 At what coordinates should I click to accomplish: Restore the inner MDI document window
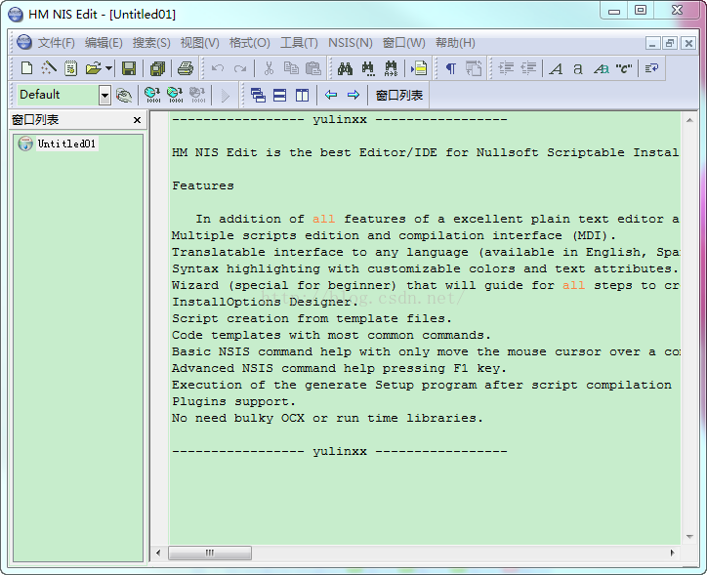pyautogui.click(x=670, y=43)
